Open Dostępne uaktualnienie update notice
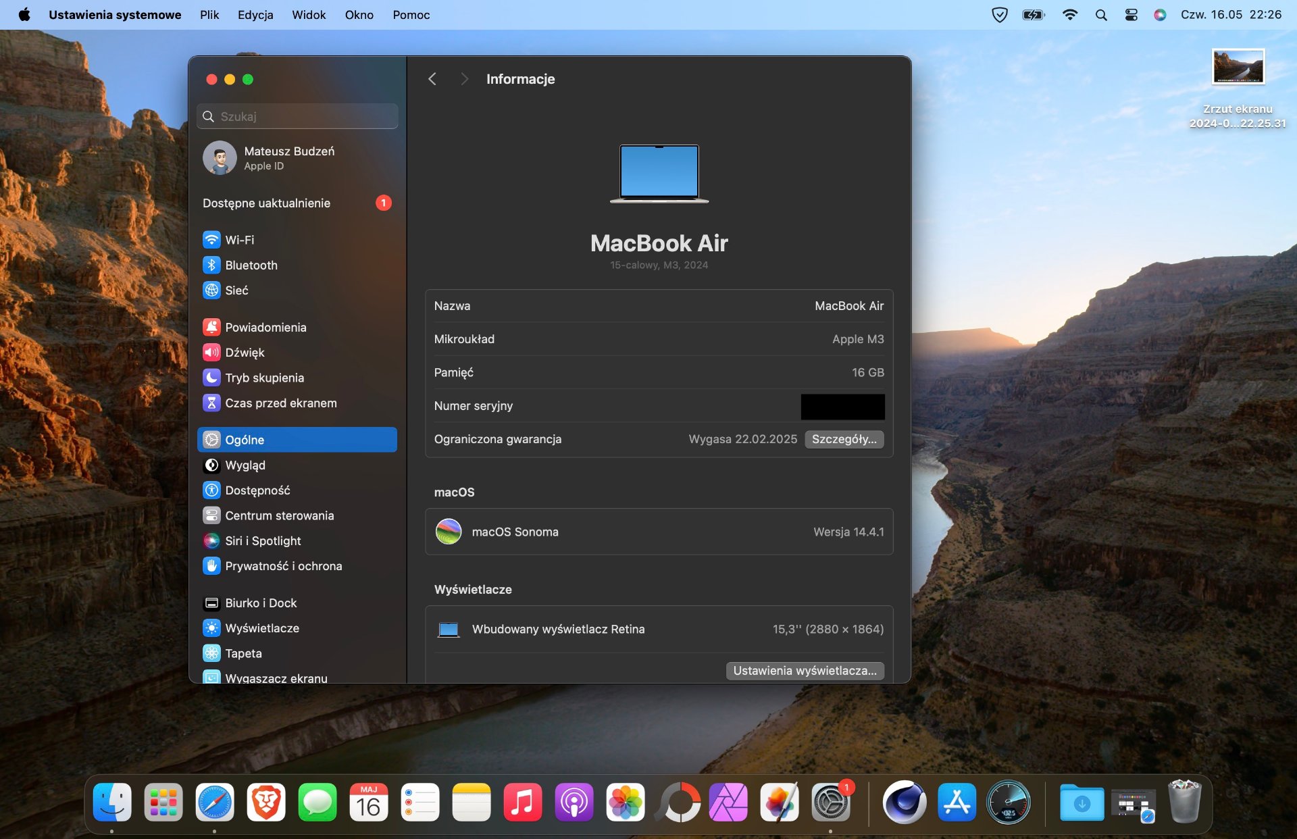1297x839 pixels. 297,203
